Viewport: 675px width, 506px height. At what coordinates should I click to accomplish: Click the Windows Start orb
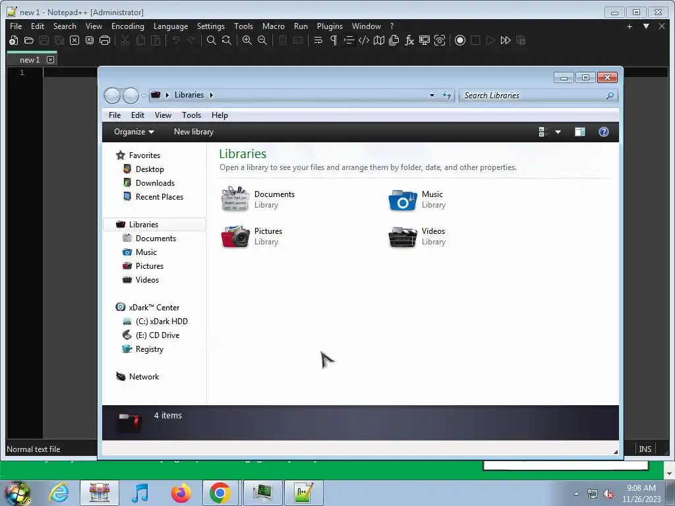(17, 493)
